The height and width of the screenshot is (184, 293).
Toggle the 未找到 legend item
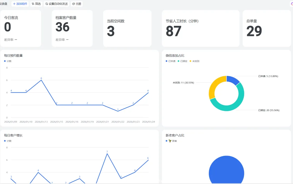(x=194, y=61)
